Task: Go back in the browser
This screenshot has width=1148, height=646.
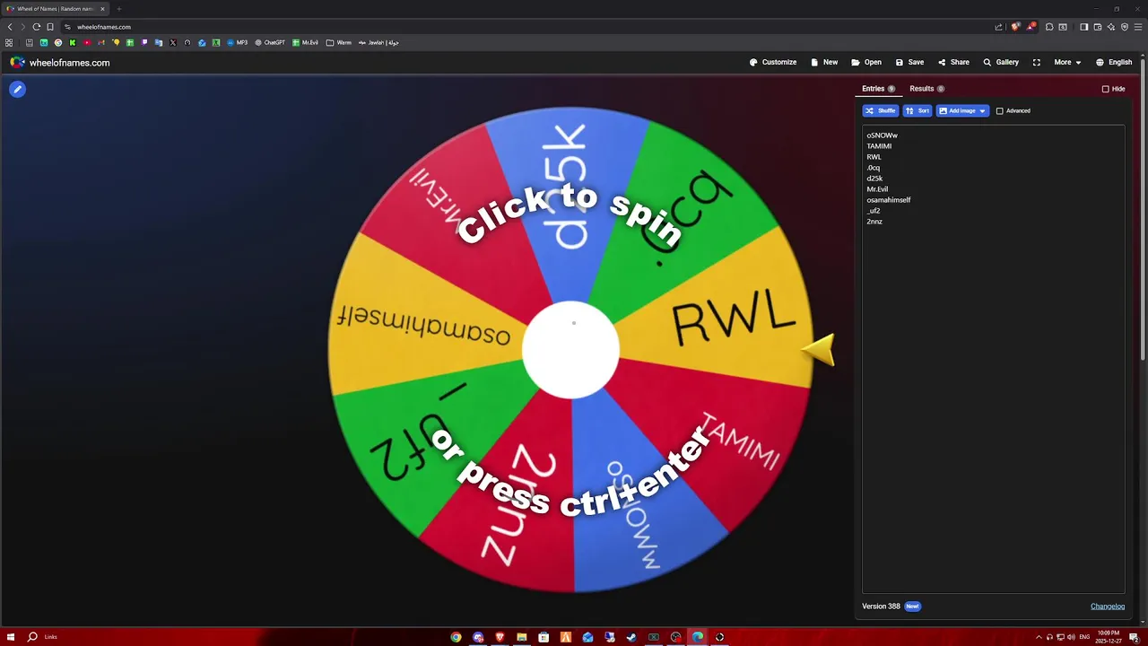Action: coord(10,27)
